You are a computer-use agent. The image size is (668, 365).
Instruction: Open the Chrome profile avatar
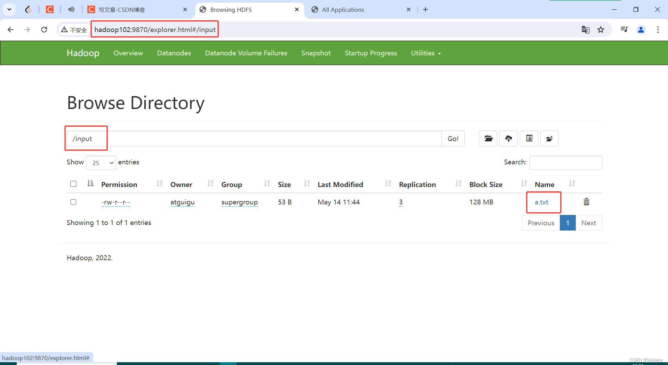[641, 30]
